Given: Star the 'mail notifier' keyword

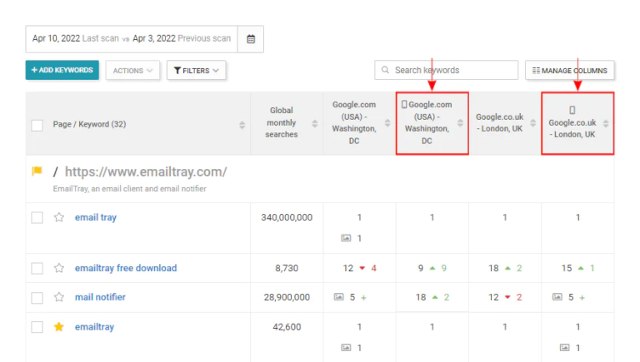Looking at the screenshot, I should [x=59, y=297].
